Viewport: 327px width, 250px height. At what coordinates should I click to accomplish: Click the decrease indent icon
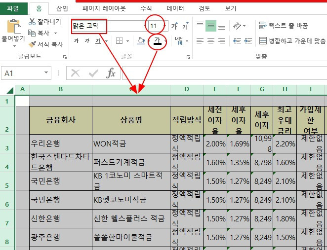click(x=237, y=41)
